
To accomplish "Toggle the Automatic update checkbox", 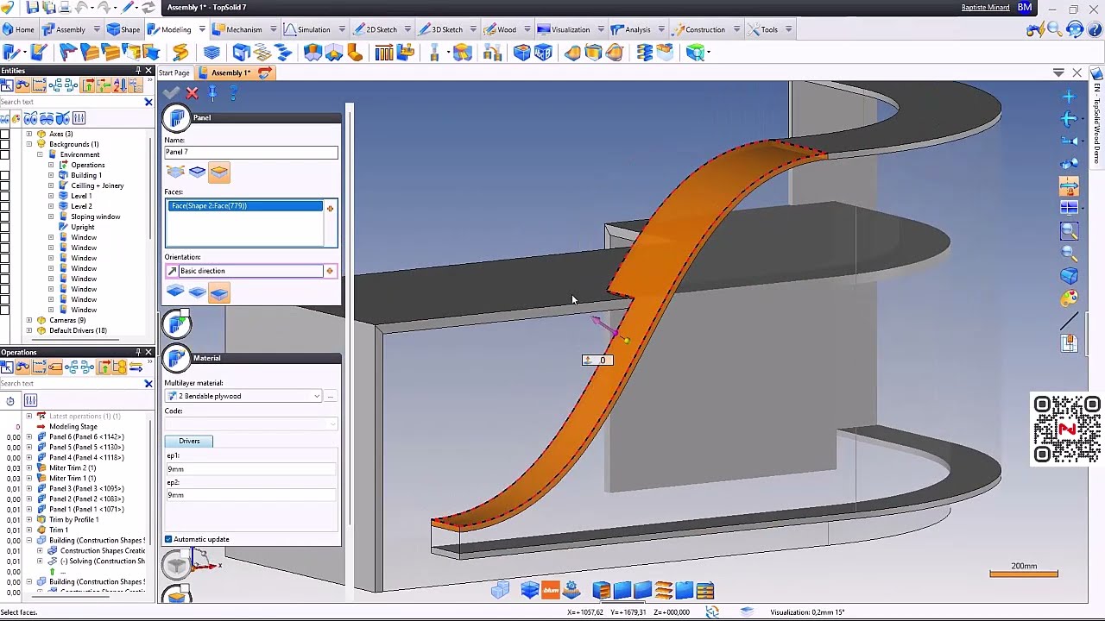I will click(168, 539).
